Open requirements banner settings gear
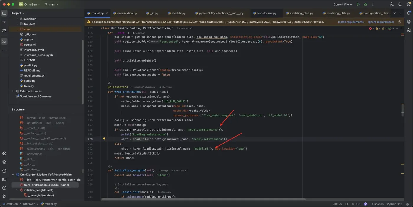Screen dimensions: 413x207 pyautogui.click(x=400, y=22)
